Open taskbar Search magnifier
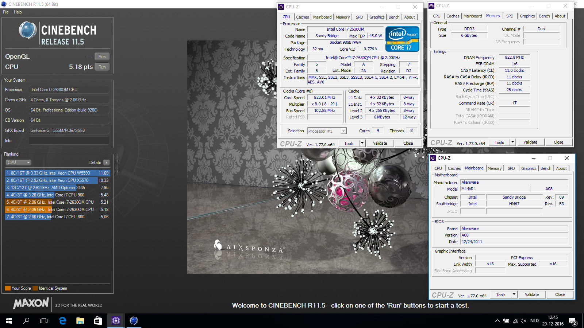584x328 pixels. [26, 321]
